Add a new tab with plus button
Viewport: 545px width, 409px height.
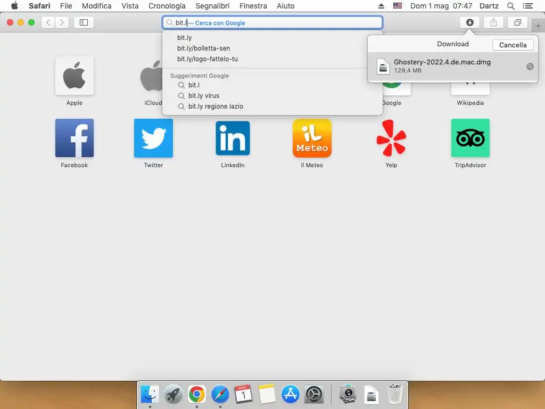tap(538, 26)
